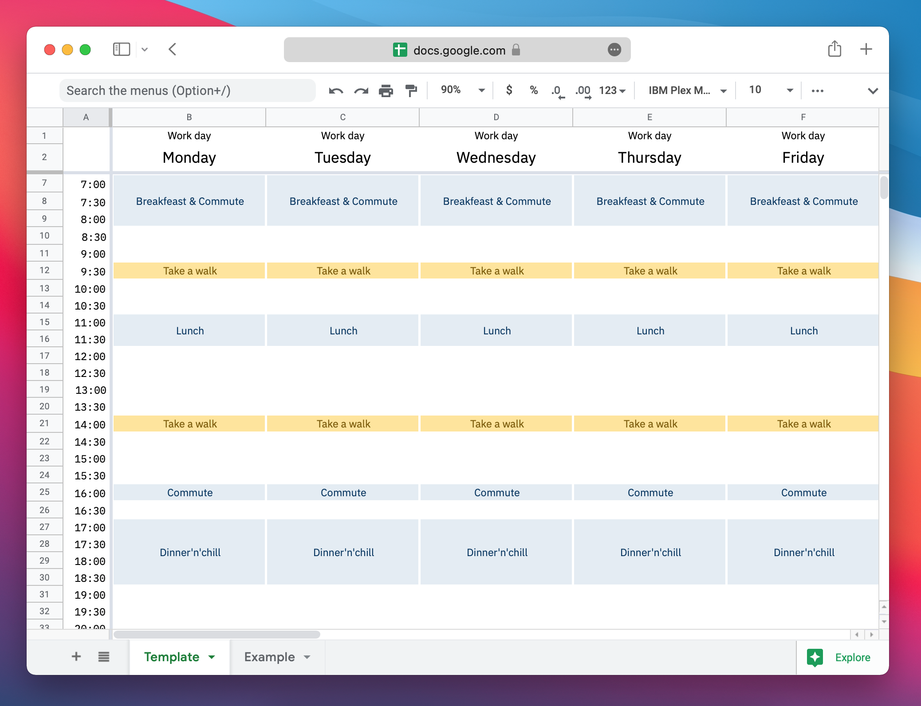
Task: Switch to the Example sheet tab
Action: (x=270, y=657)
